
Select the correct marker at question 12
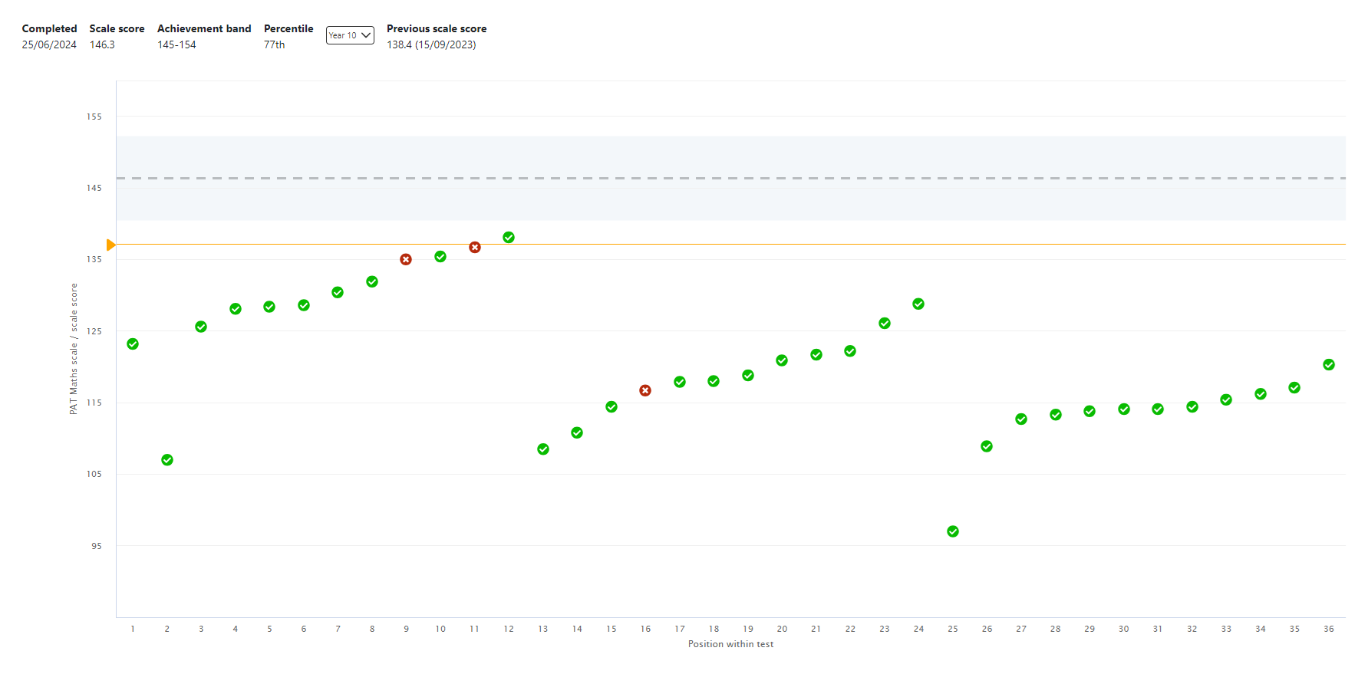[509, 238]
